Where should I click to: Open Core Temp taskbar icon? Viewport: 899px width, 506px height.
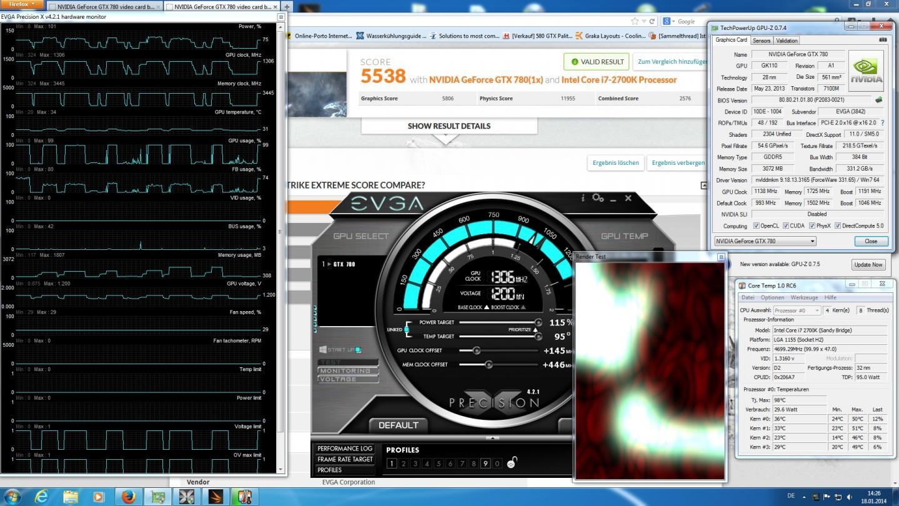pyautogui.click(x=244, y=497)
